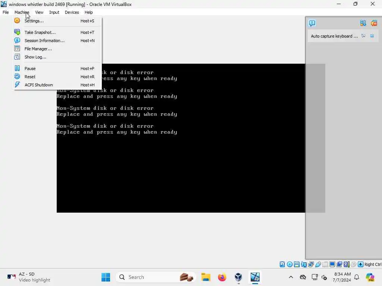Image resolution: width=382 pixels, height=286 pixels.
Task: Open the Windows Start menu
Action: [x=106, y=277]
